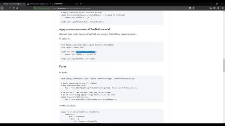Image resolution: width=225 pixels, height=126 pixels.
Task: Open the wrench developer tools icon
Action: [10, 8]
